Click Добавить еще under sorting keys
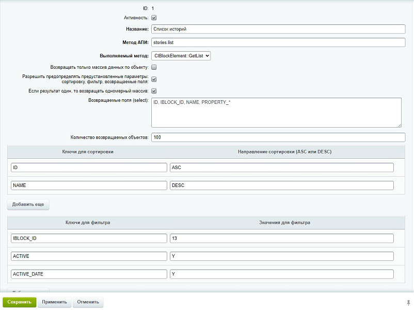 pos(28,205)
